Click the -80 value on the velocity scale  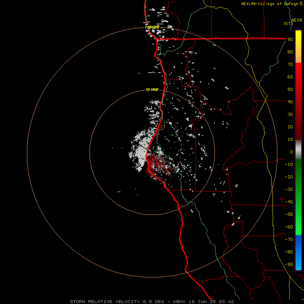pyautogui.click(x=289, y=252)
